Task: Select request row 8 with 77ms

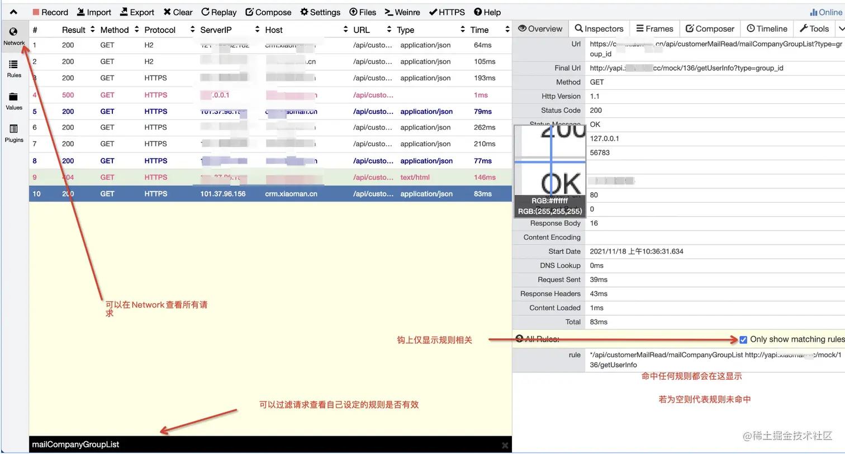Action: 270,161
